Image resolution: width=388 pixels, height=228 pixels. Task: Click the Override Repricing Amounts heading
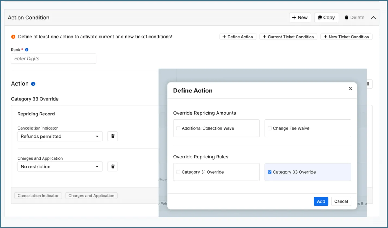point(205,113)
